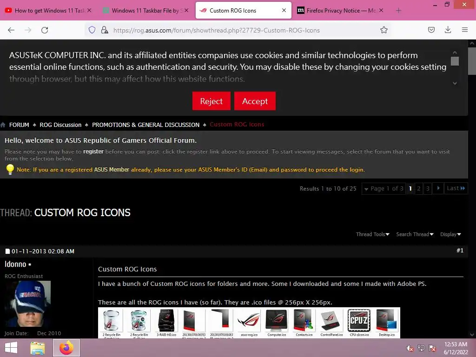Open a new tab with plus icon
Image resolution: width=476 pixels, height=357 pixels.
[398, 11]
